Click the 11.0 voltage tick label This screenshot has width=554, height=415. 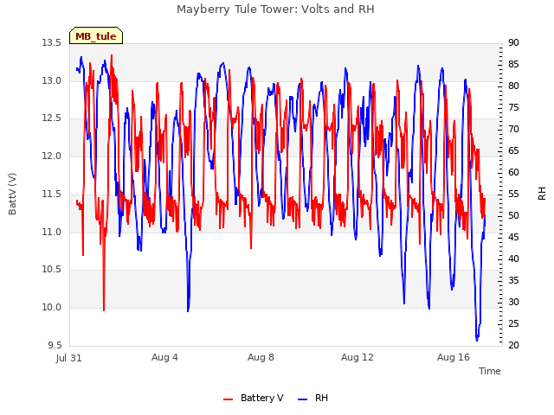coord(52,232)
